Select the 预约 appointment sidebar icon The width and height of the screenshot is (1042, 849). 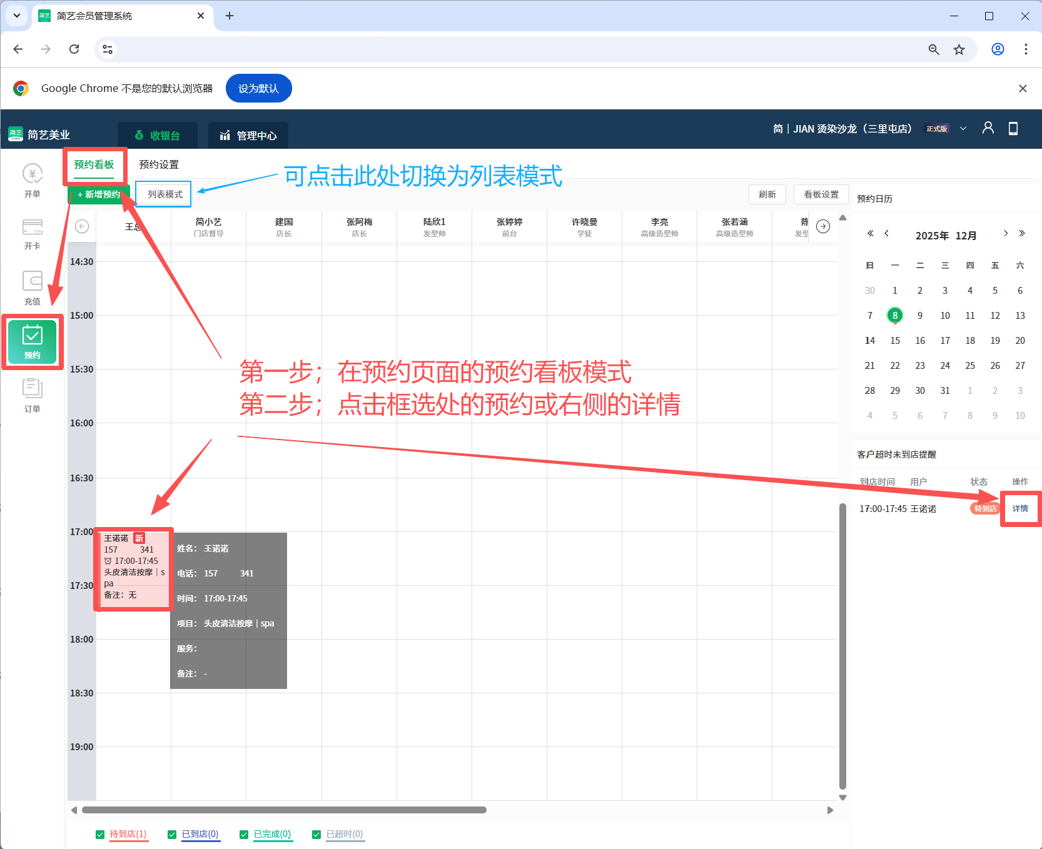pyautogui.click(x=33, y=341)
